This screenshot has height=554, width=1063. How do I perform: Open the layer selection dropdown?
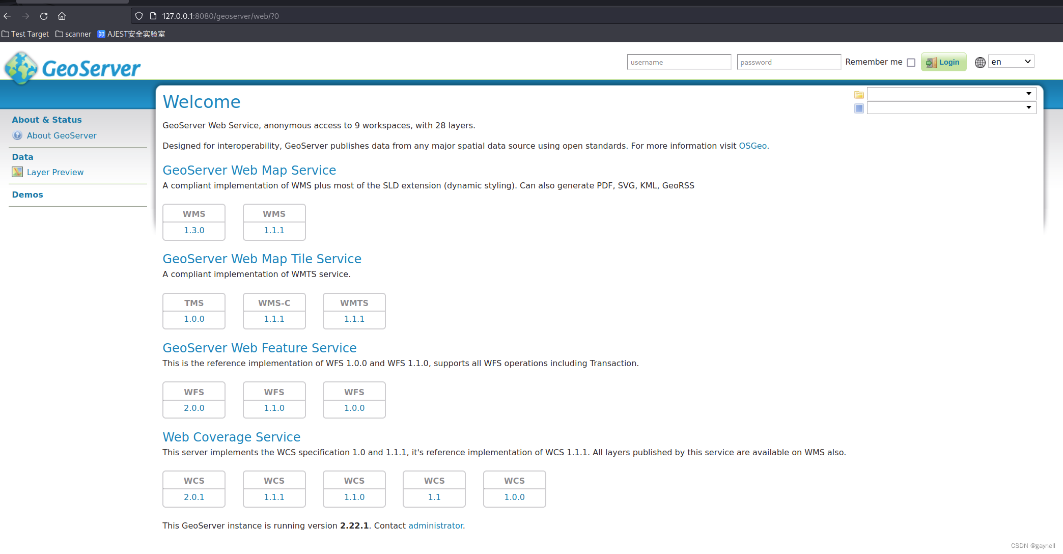pyautogui.click(x=951, y=107)
